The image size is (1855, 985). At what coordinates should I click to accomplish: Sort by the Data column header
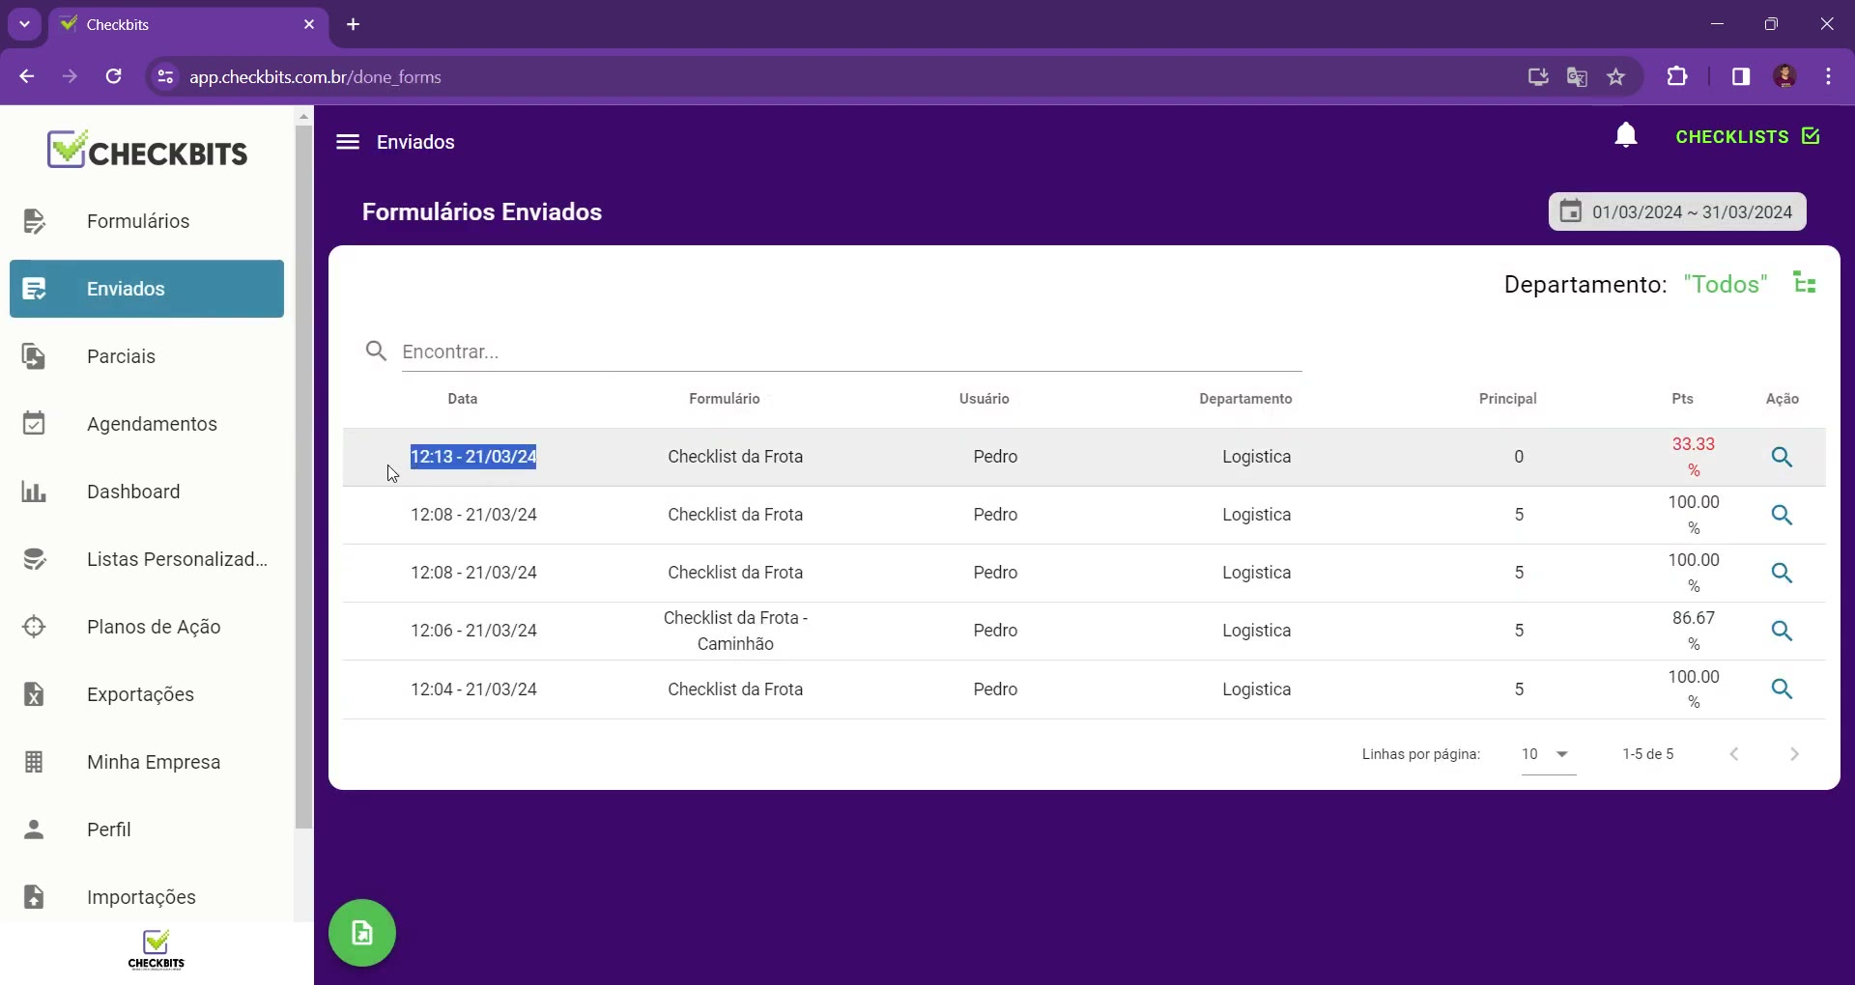462,399
